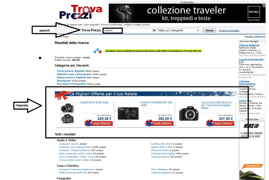Click the NIKEiD logo advertisement

(251, 126)
